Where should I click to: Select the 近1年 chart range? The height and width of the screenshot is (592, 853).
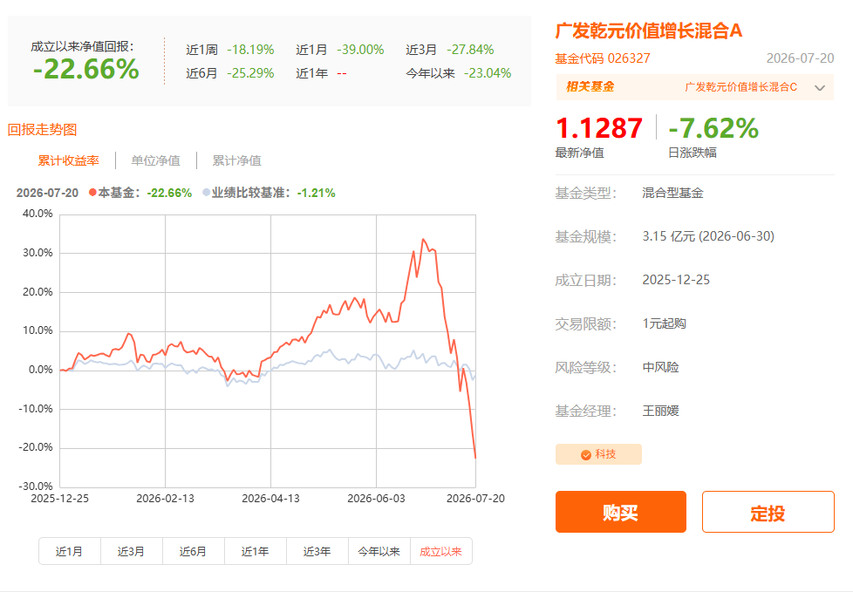(x=256, y=551)
